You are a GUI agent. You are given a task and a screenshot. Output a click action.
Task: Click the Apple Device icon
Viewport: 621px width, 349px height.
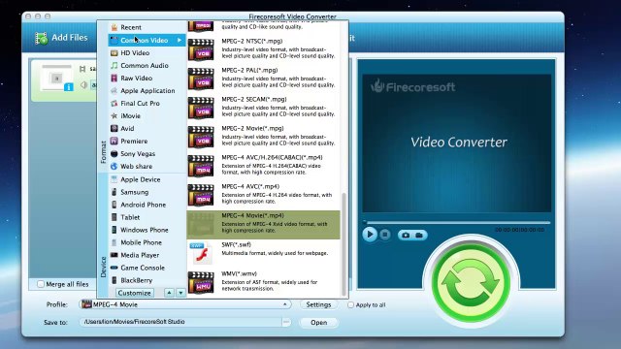[x=114, y=179]
